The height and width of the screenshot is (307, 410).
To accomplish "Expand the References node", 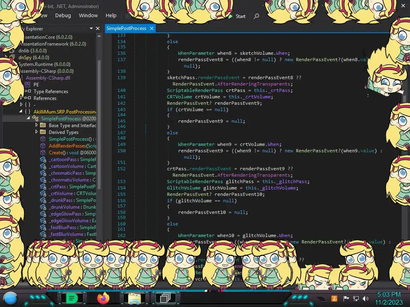I will point(22,98).
